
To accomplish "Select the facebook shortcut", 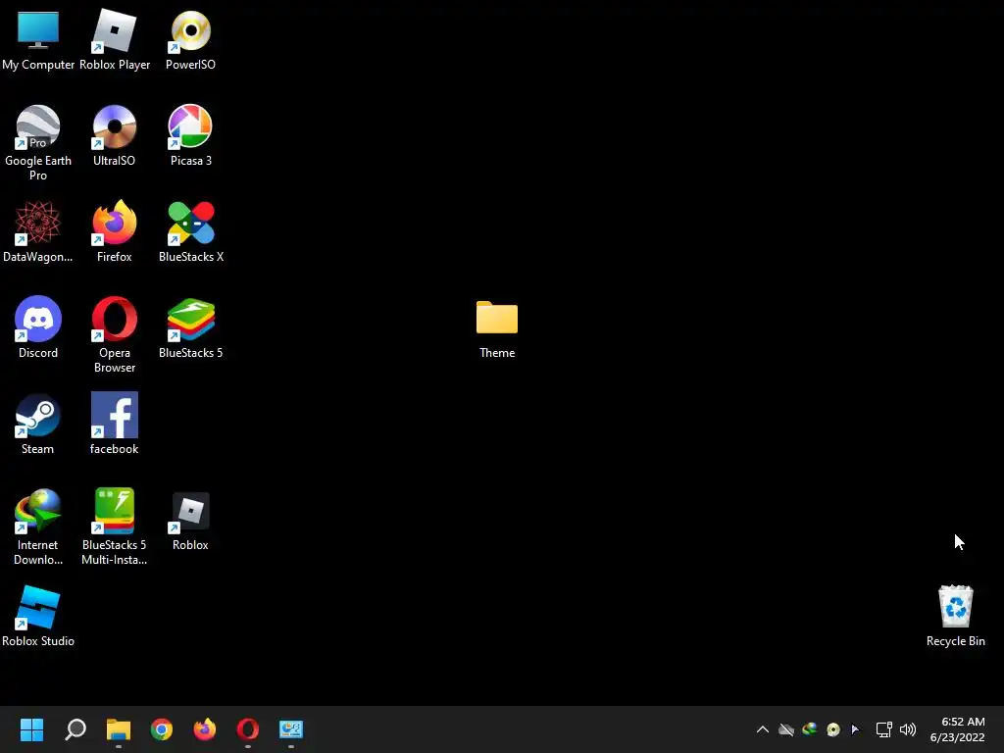I will tap(114, 425).
